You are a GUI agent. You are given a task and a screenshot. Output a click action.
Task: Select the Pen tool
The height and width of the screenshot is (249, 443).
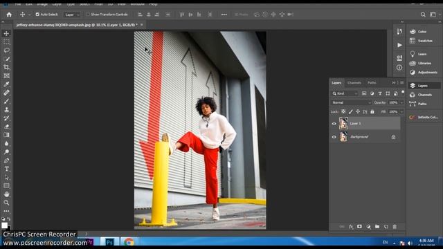tap(6, 160)
